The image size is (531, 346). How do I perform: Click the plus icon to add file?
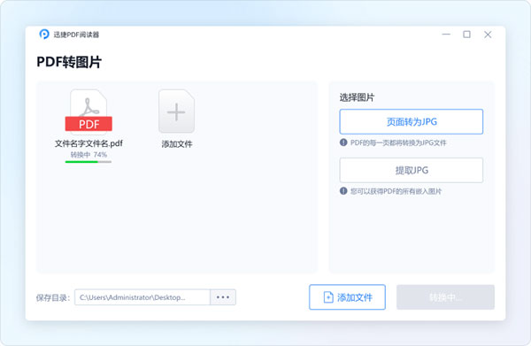[x=176, y=111]
